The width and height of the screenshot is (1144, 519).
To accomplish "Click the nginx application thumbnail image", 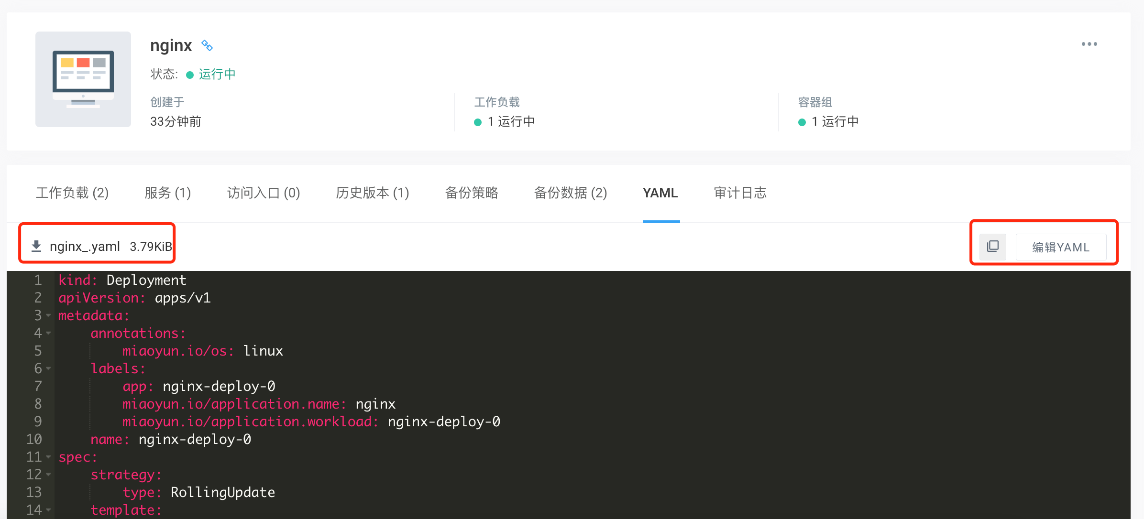I will (83, 79).
